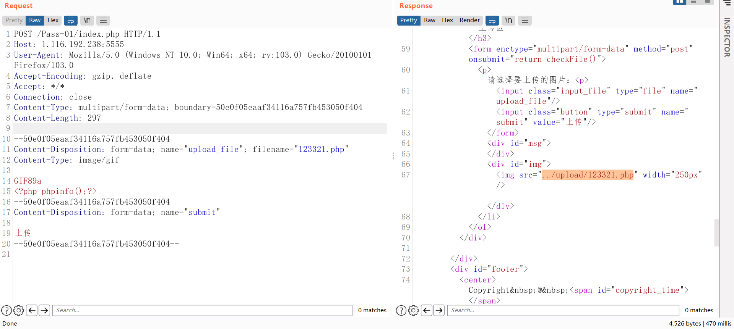This screenshot has height=329, width=734.
Task: Toggle word wrap icon in Response panel
Action: (492, 21)
